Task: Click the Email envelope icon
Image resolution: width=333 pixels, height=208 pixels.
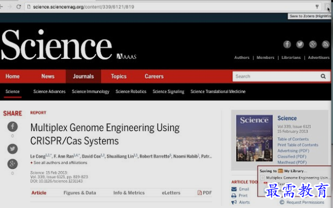Action: tap(234, 189)
